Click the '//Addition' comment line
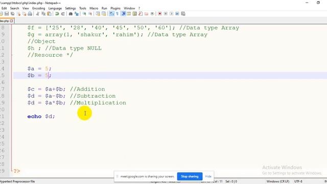Viewport: 327px width, 184px height. [x=87, y=89]
